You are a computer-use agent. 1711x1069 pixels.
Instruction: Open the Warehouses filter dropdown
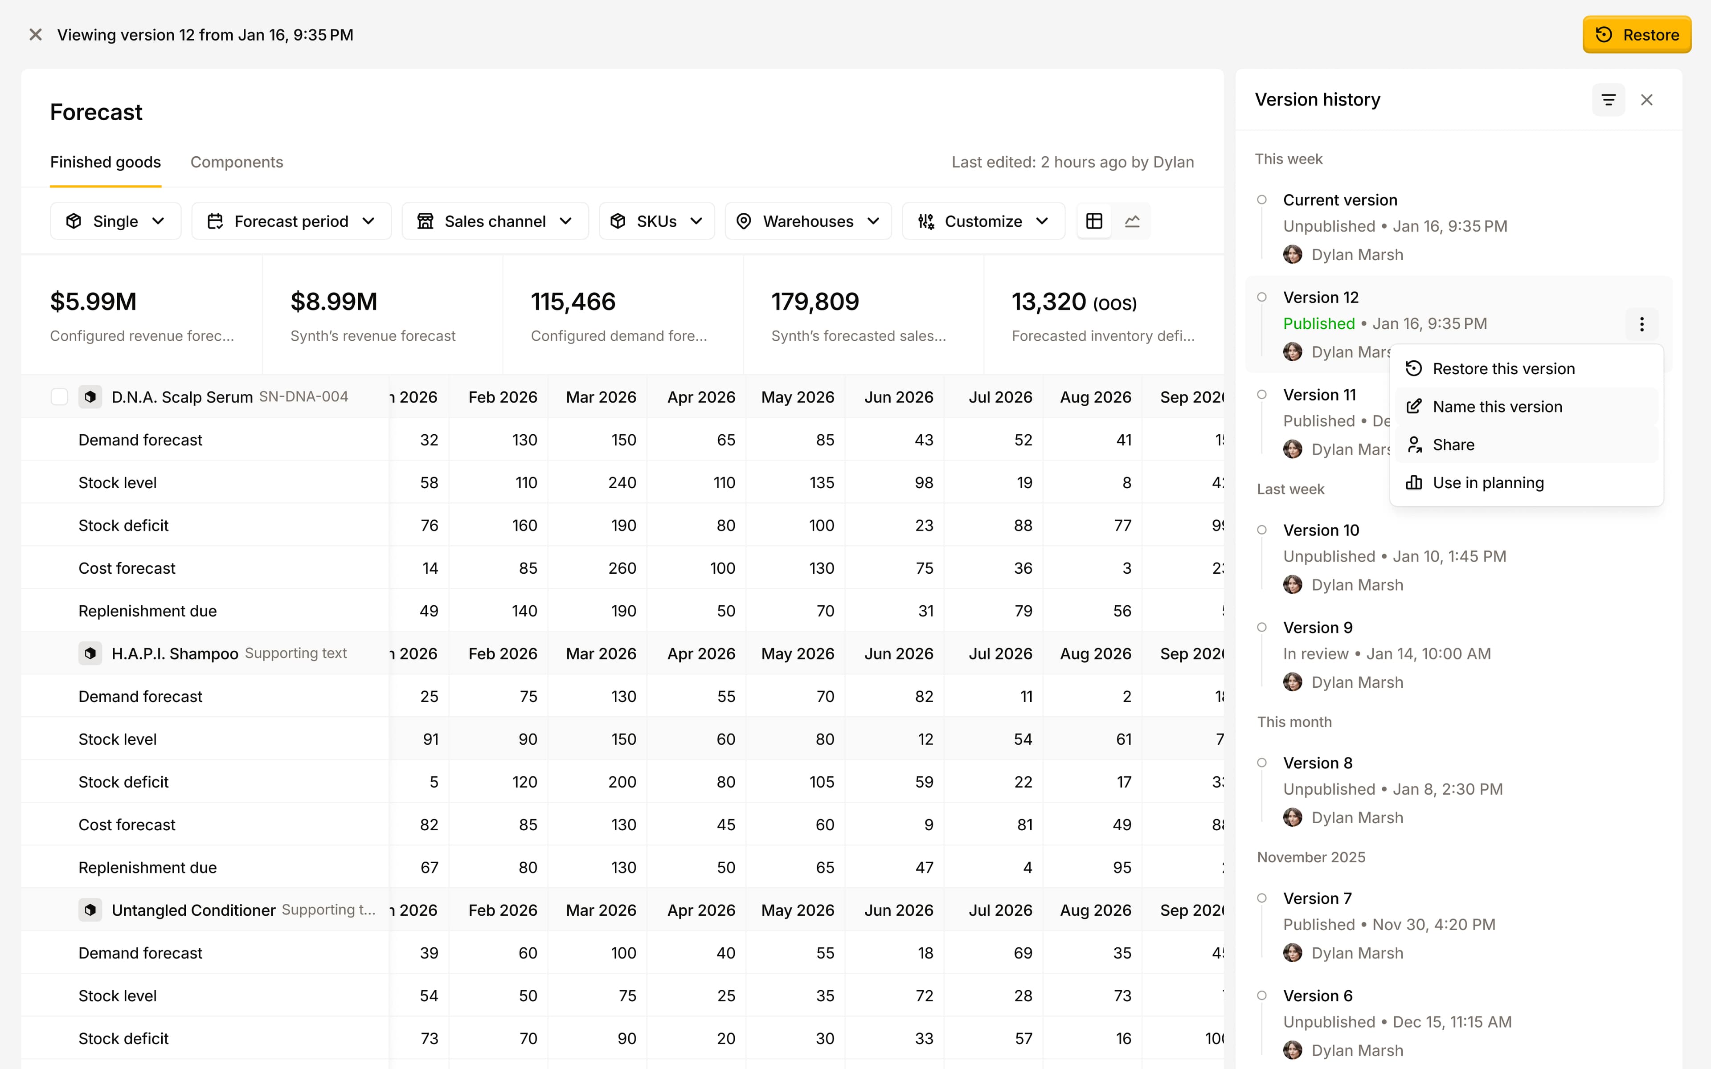808,221
